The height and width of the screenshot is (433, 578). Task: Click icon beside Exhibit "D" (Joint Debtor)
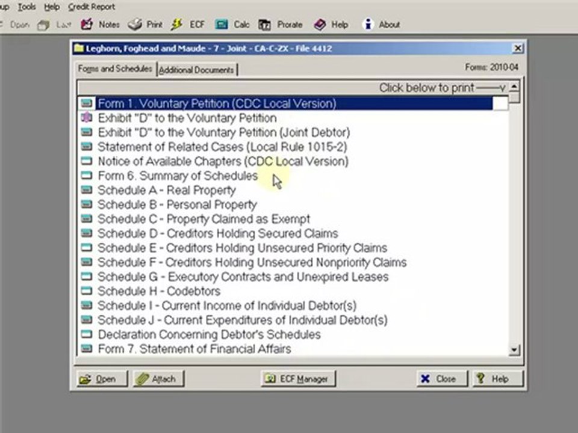87,132
